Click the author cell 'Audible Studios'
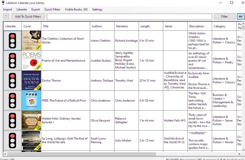Image resolution: width=245 pixels, height=160 pixels. click(x=102, y=60)
